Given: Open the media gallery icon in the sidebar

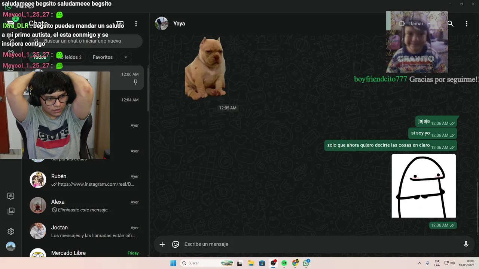Looking at the screenshot, I should 11,211.
